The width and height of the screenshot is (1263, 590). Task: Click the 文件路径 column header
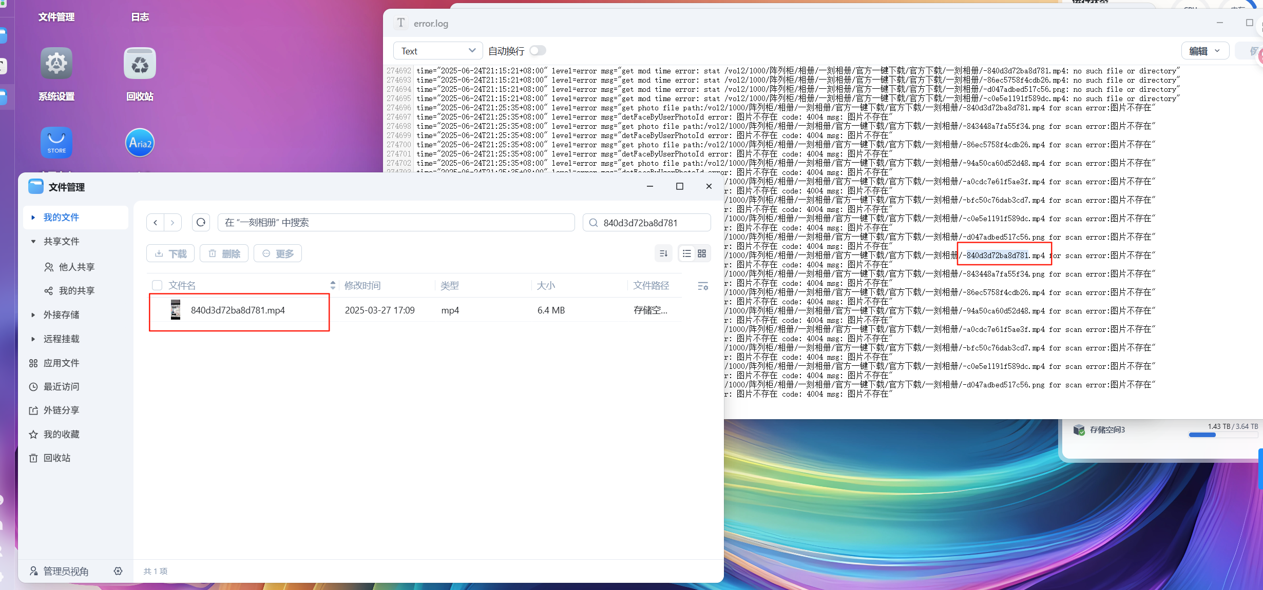click(651, 285)
